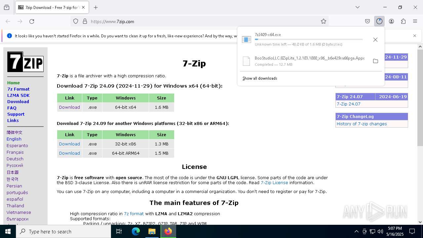Switch language to Thailand
Viewport: 423px width, 238px height.
[15, 206]
